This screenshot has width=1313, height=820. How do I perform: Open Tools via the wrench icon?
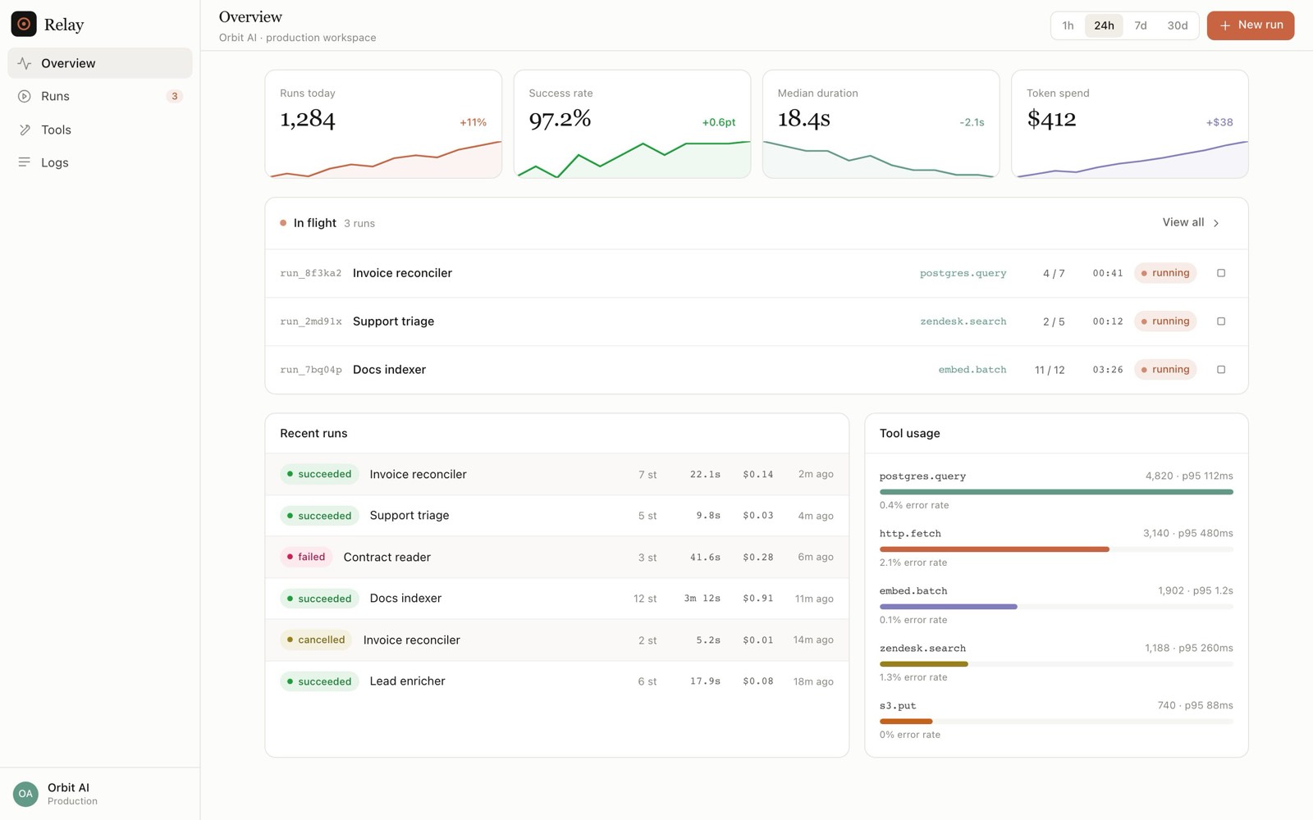[x=25, y=130]
